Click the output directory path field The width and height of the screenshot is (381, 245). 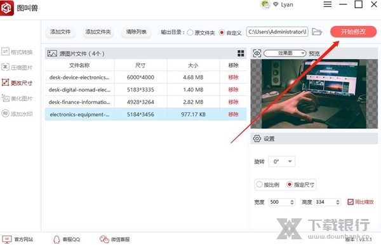tap(277, 32)
